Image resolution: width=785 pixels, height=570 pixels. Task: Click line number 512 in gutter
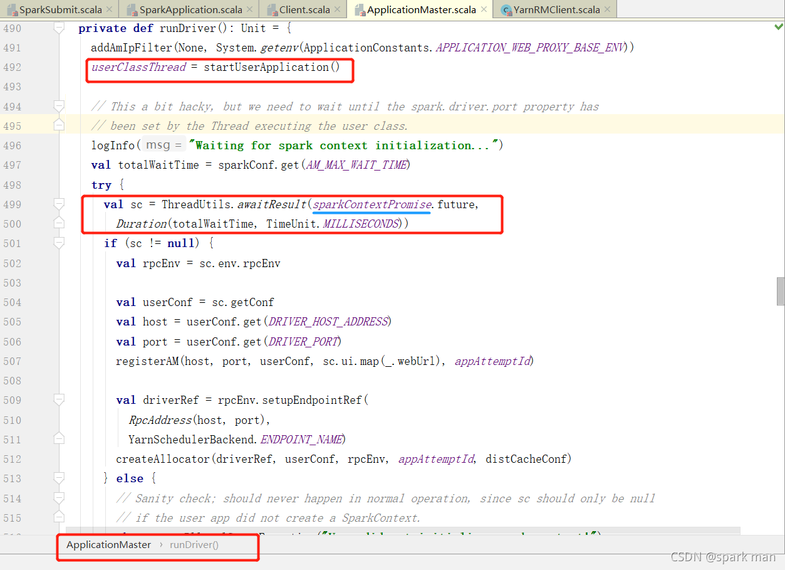tap(13, 459)
